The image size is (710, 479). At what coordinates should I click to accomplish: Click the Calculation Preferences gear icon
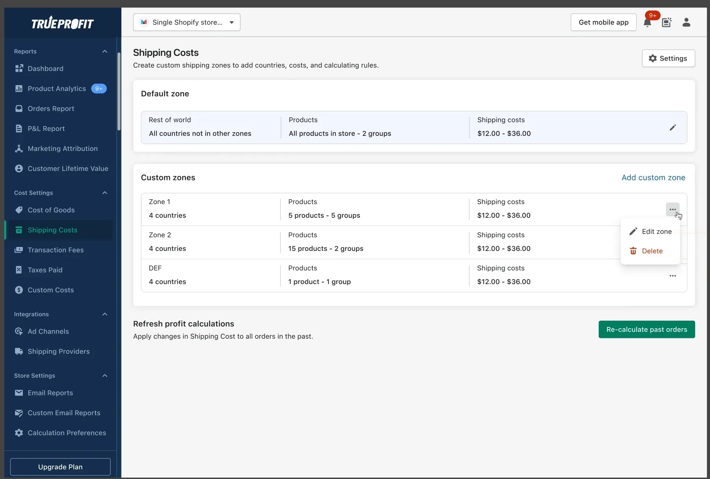tap(19, 433)
